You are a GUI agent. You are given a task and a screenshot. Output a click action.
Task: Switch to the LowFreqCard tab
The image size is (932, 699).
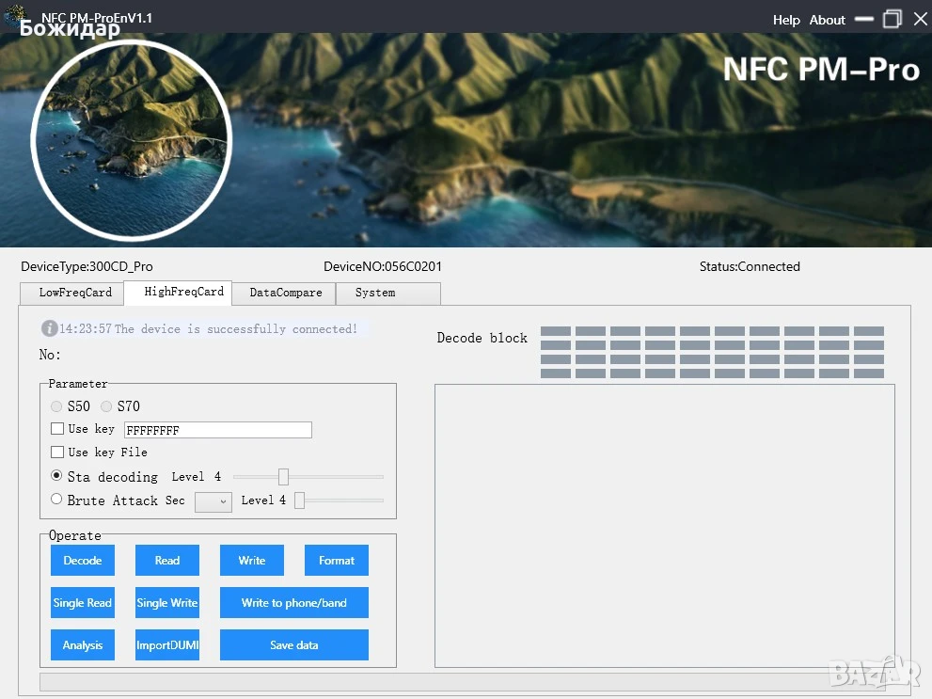(x=71, y=293)
